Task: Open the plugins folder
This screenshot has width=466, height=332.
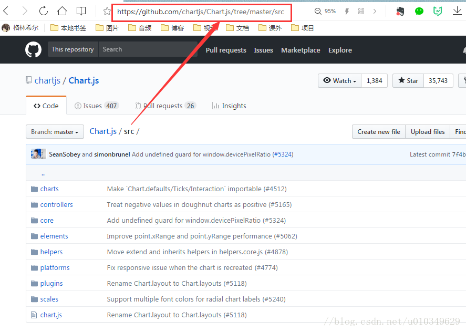Action: tap(51, 283)
